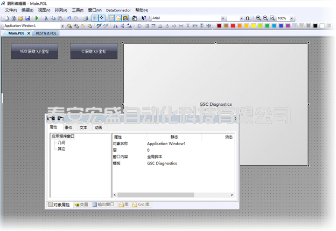The height and width of the screenshot is (231, 336).
Task: Click the C 获取 x,y 坐标 button
Action: tap(94, 51)
